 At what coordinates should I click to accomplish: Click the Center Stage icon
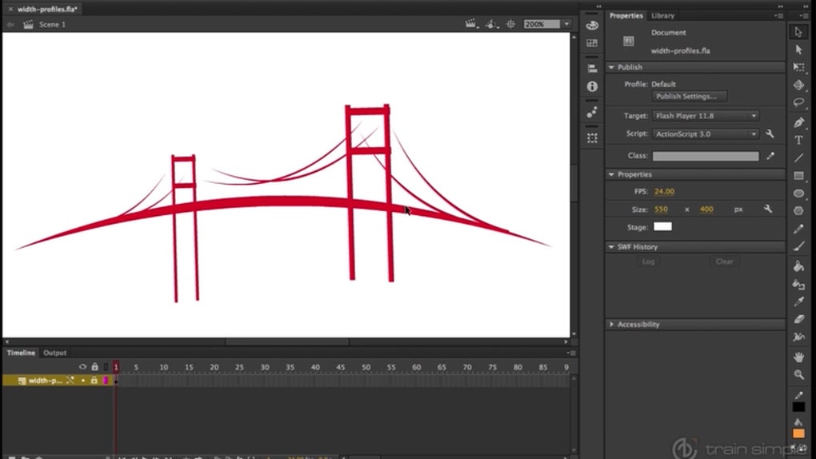[x=510, y=25]
